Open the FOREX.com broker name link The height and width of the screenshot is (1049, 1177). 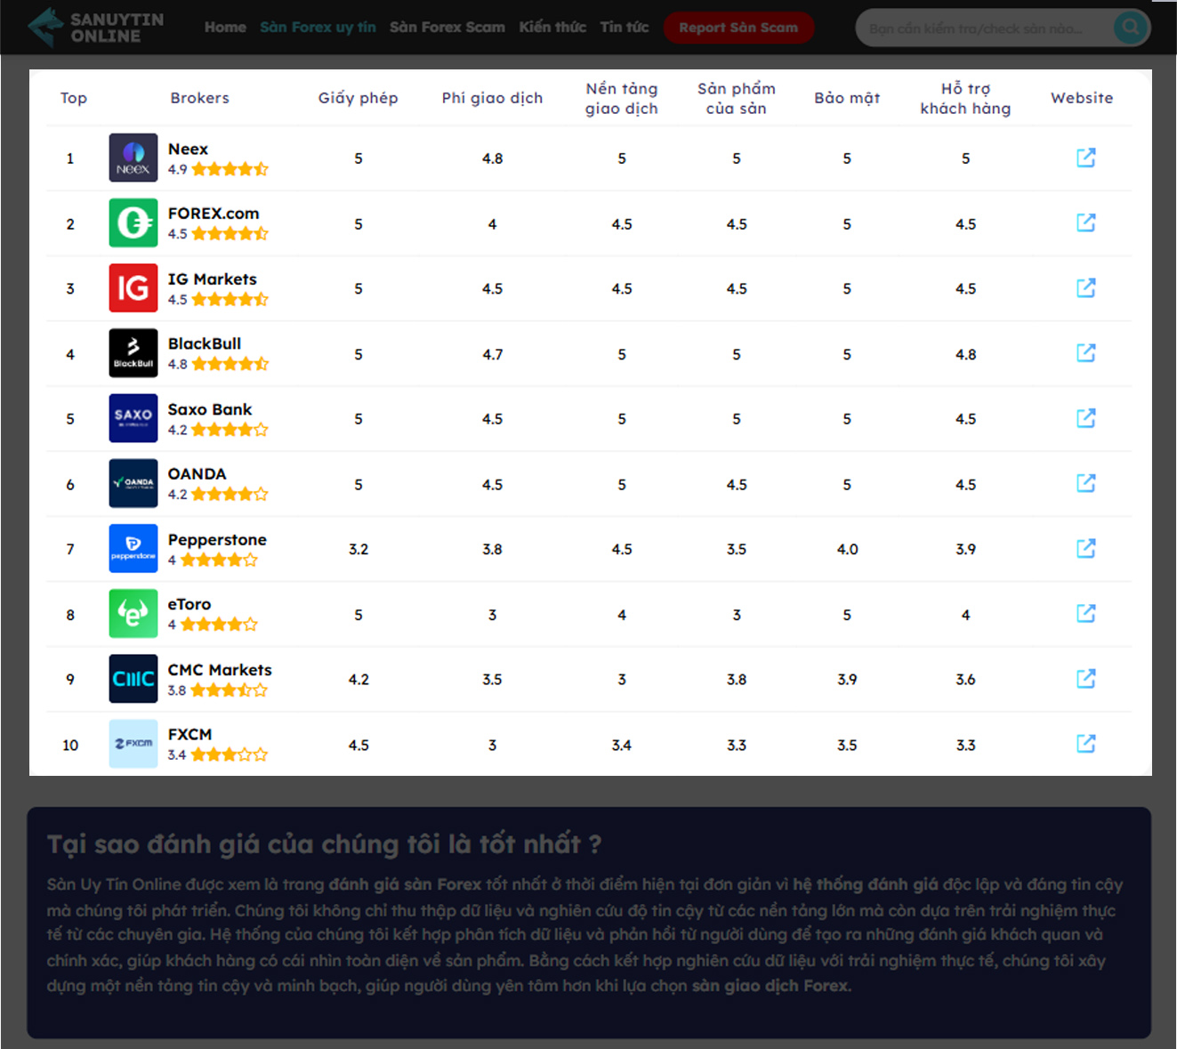pyautogui.click(x=214, y=214)
